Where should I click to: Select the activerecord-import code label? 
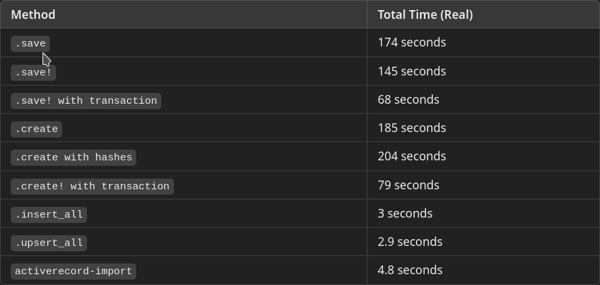click(73, 271)
